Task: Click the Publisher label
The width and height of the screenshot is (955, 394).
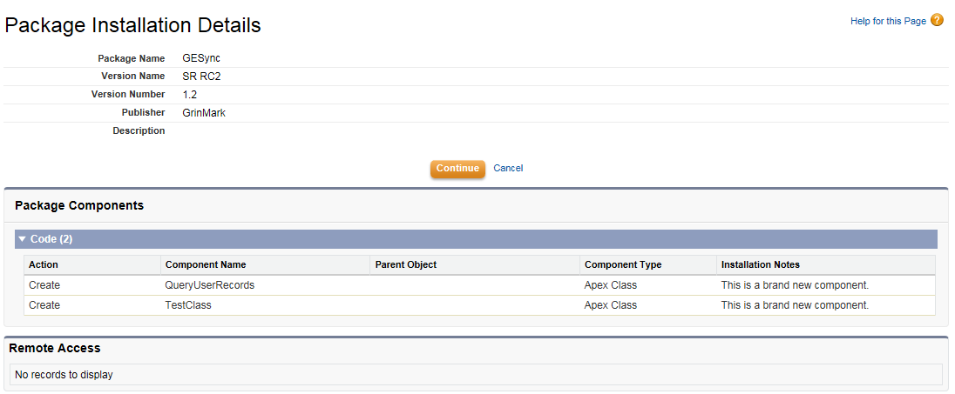Action: coord(143,112)
